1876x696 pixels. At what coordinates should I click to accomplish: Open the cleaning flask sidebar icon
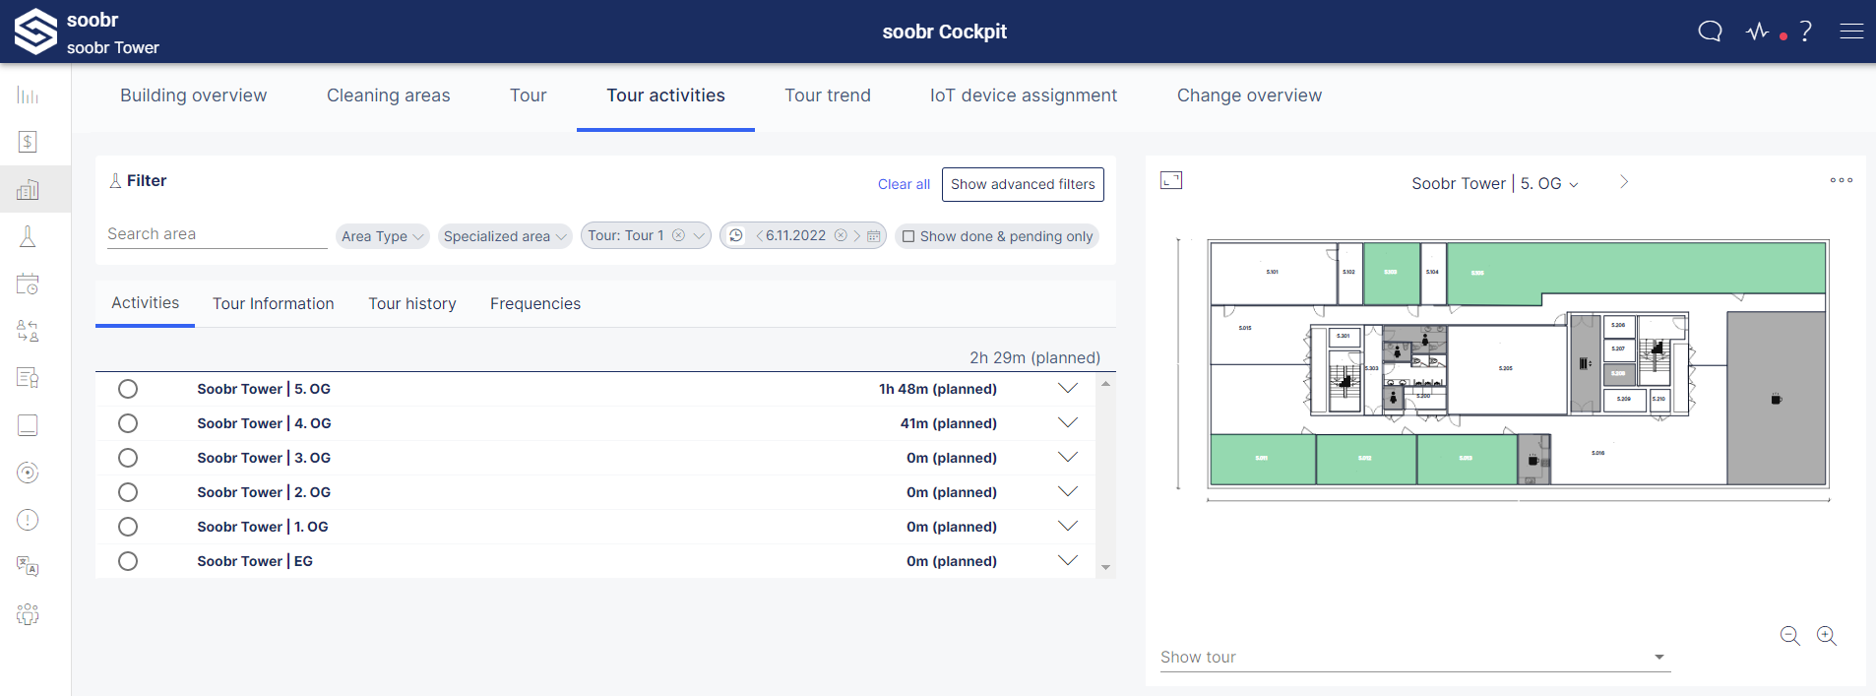coord(28,236)
